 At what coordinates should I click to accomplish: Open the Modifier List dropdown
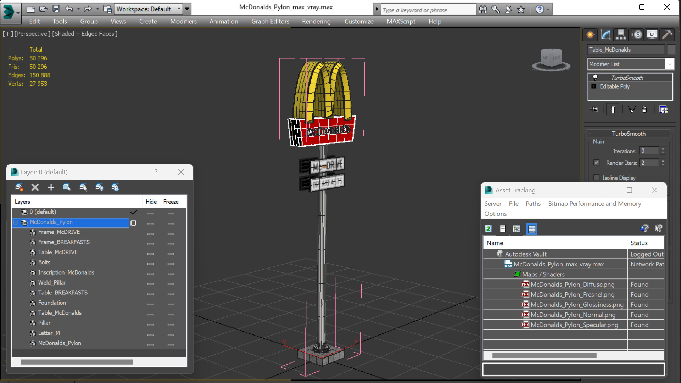tap(669, 64)
